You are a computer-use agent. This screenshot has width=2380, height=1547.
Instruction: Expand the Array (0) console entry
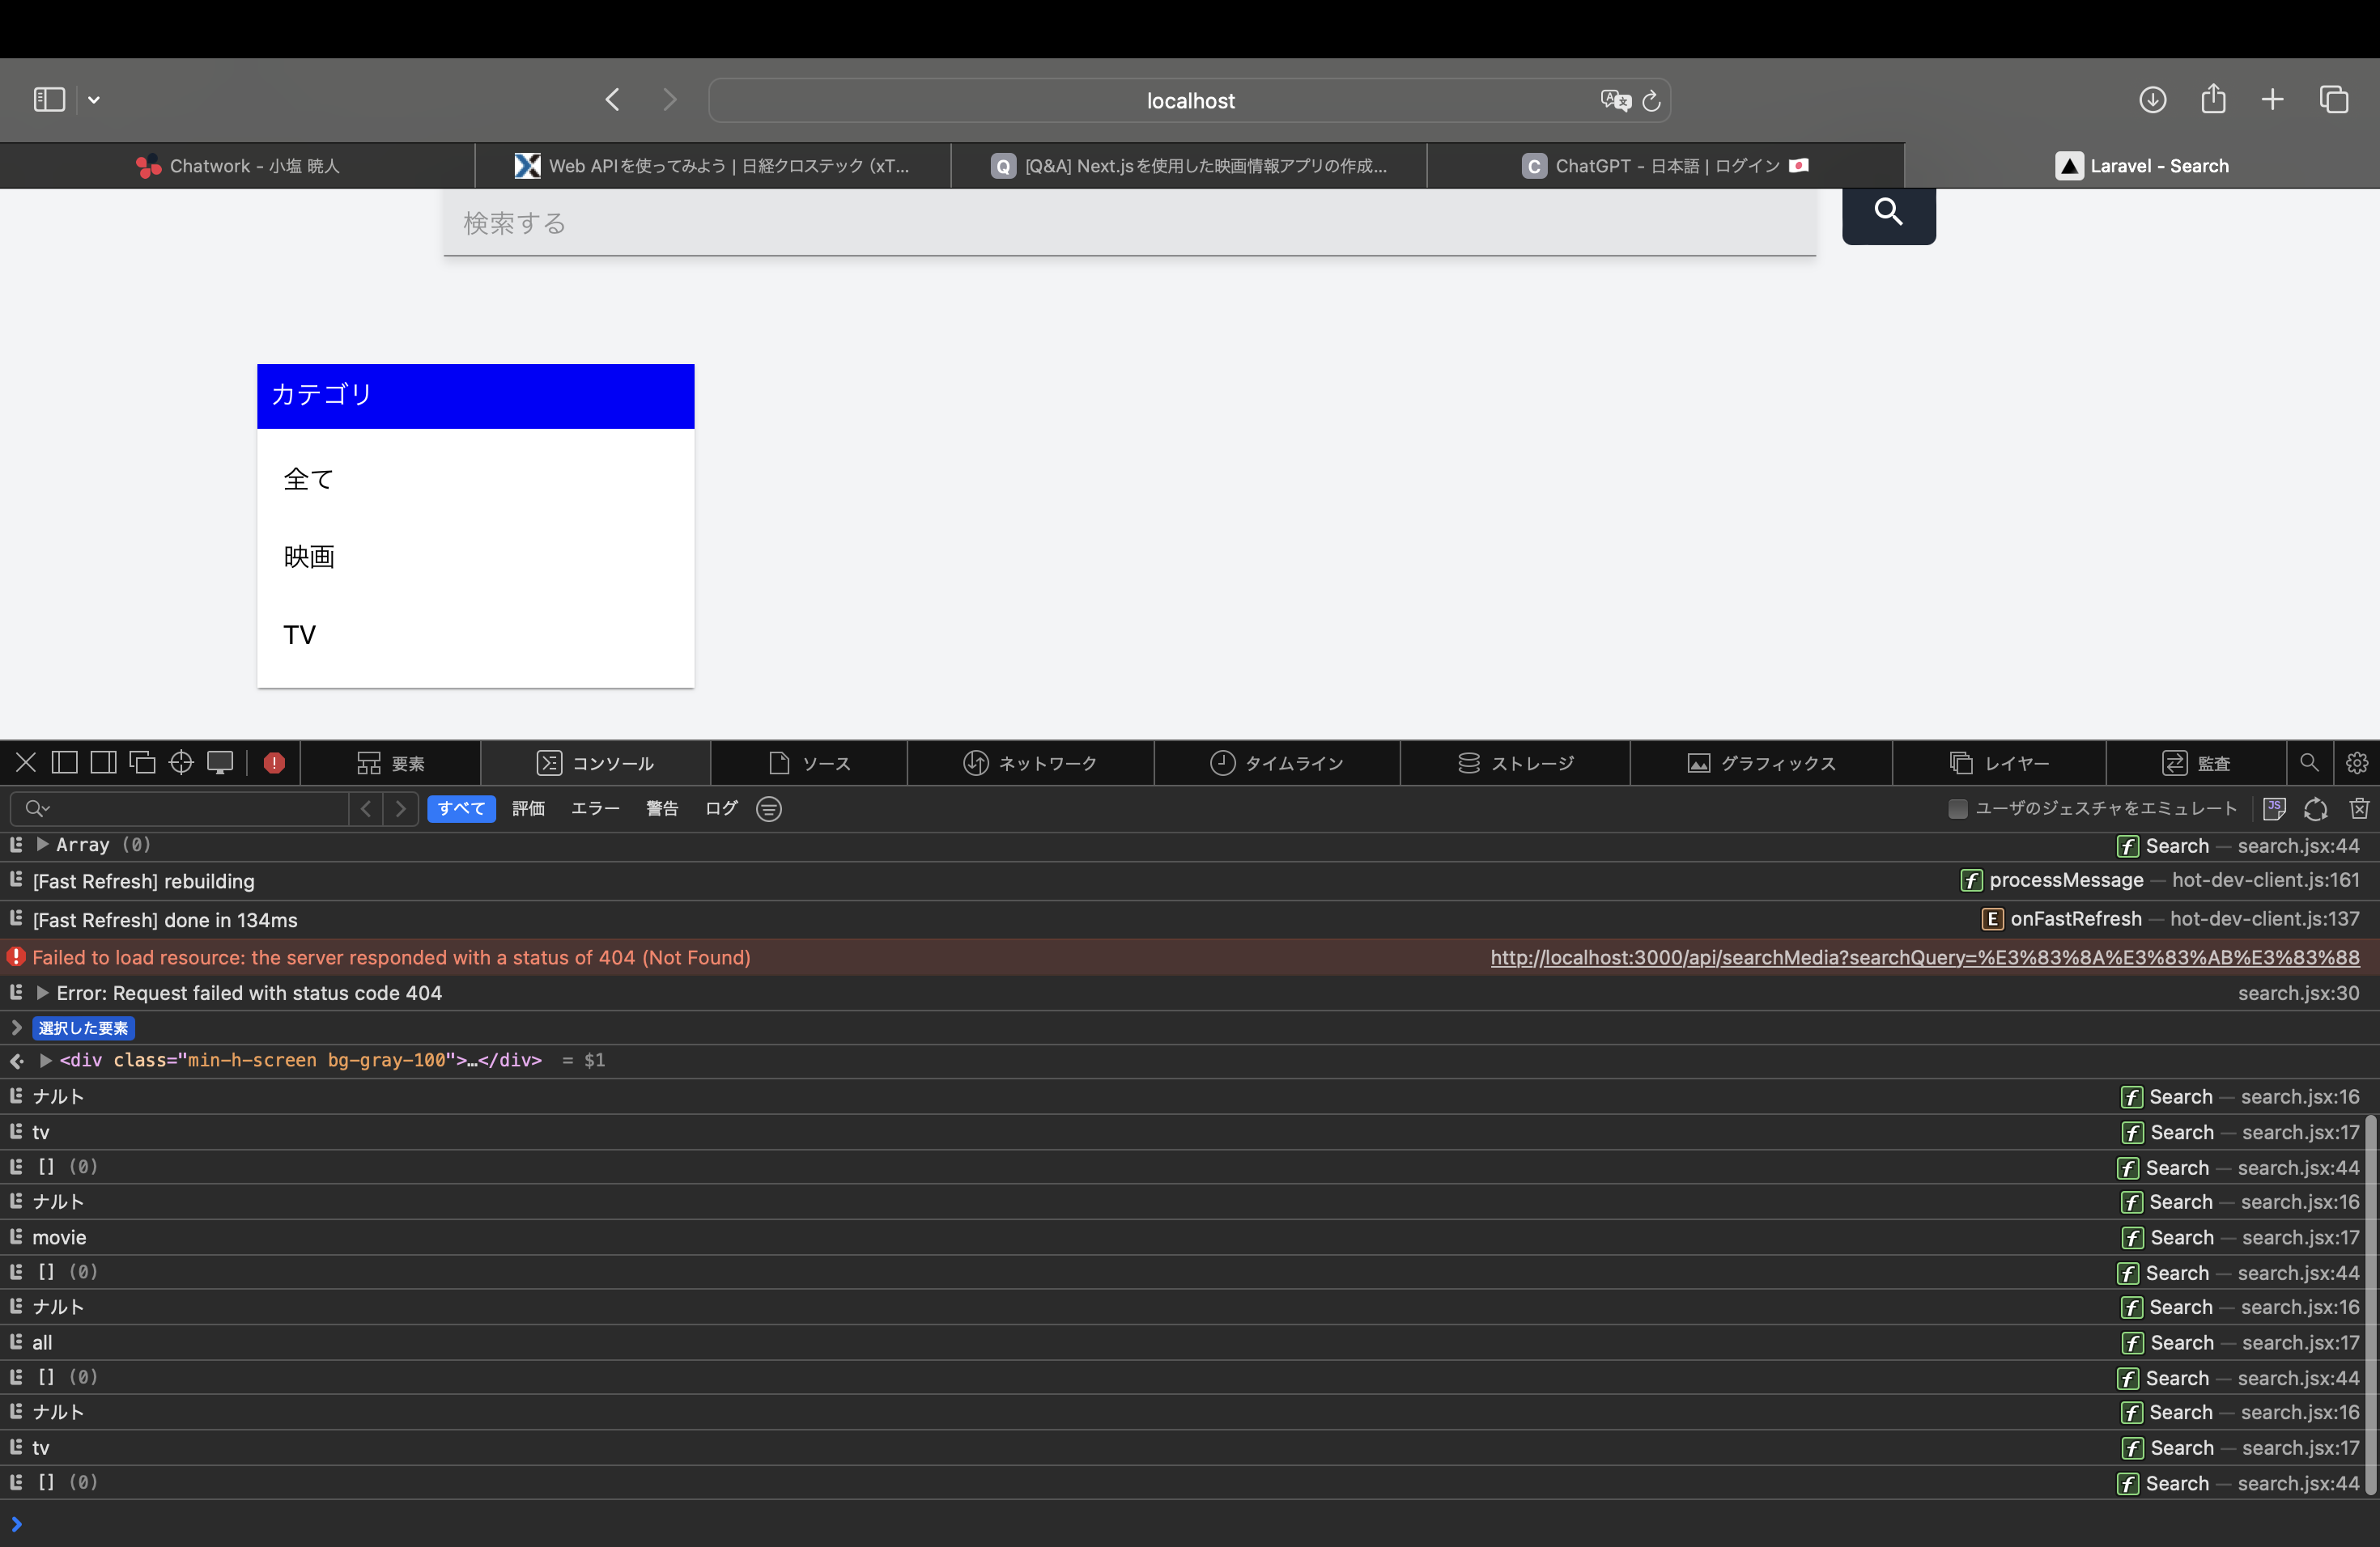pyautogui.click(x=42, y=845)
